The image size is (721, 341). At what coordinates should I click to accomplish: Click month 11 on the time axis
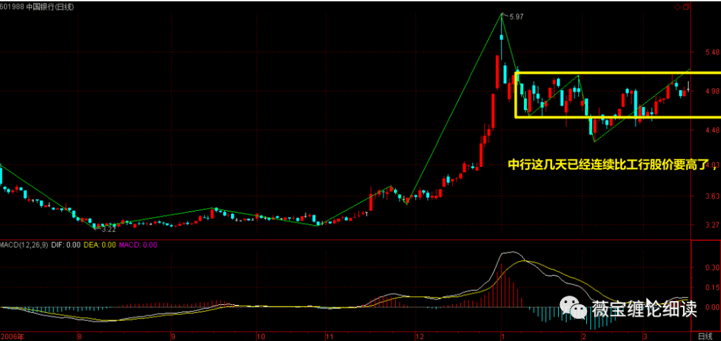[x=328, y=336]
